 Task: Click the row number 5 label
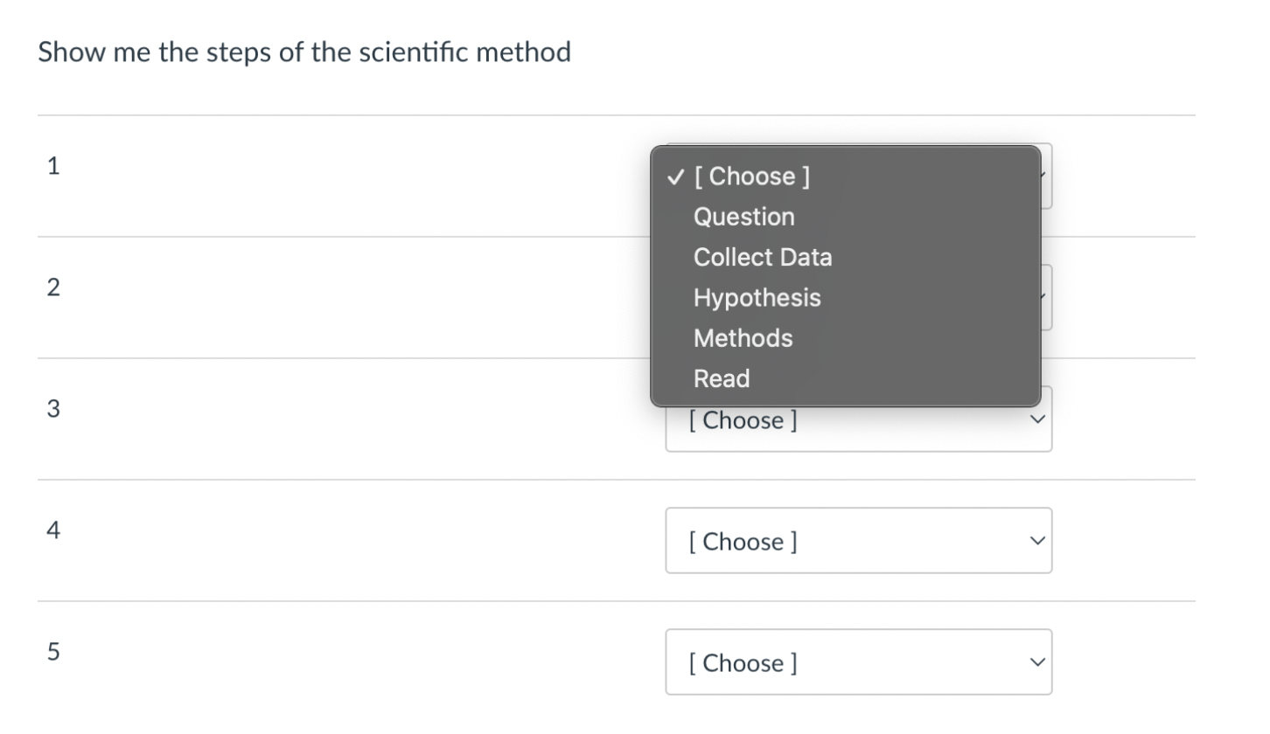tap(53, 652)
